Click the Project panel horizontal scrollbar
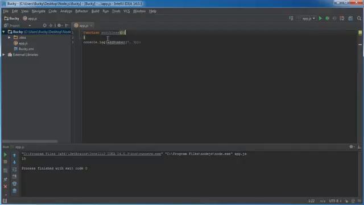Viewport: 364px width, 205px height. 30,141
